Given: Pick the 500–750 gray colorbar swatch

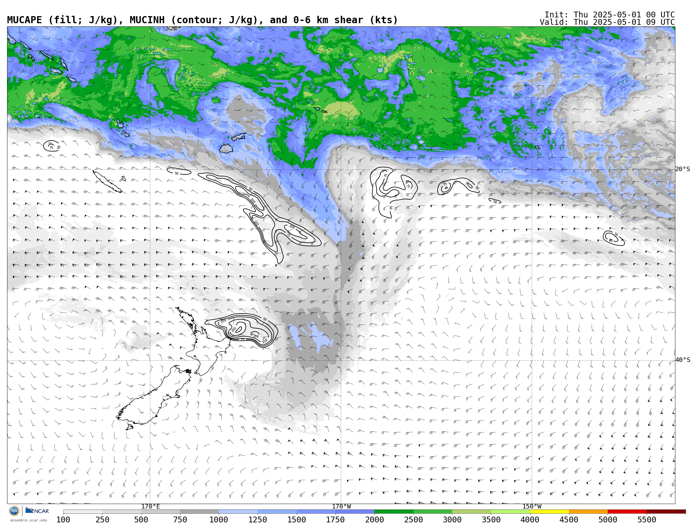Looking at the screenshot, I should (160, 512).
